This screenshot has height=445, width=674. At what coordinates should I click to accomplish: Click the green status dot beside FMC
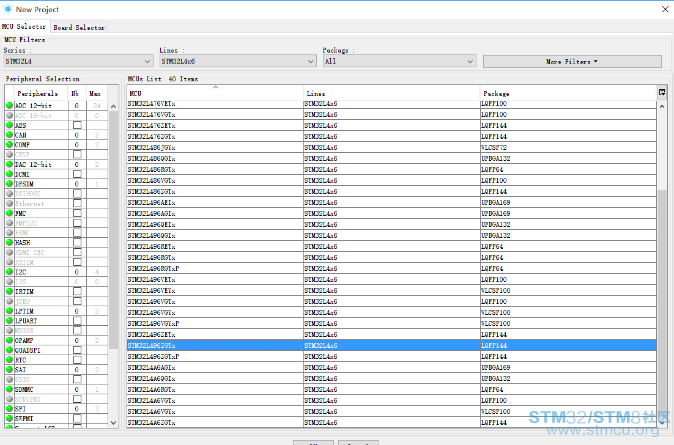9,213
